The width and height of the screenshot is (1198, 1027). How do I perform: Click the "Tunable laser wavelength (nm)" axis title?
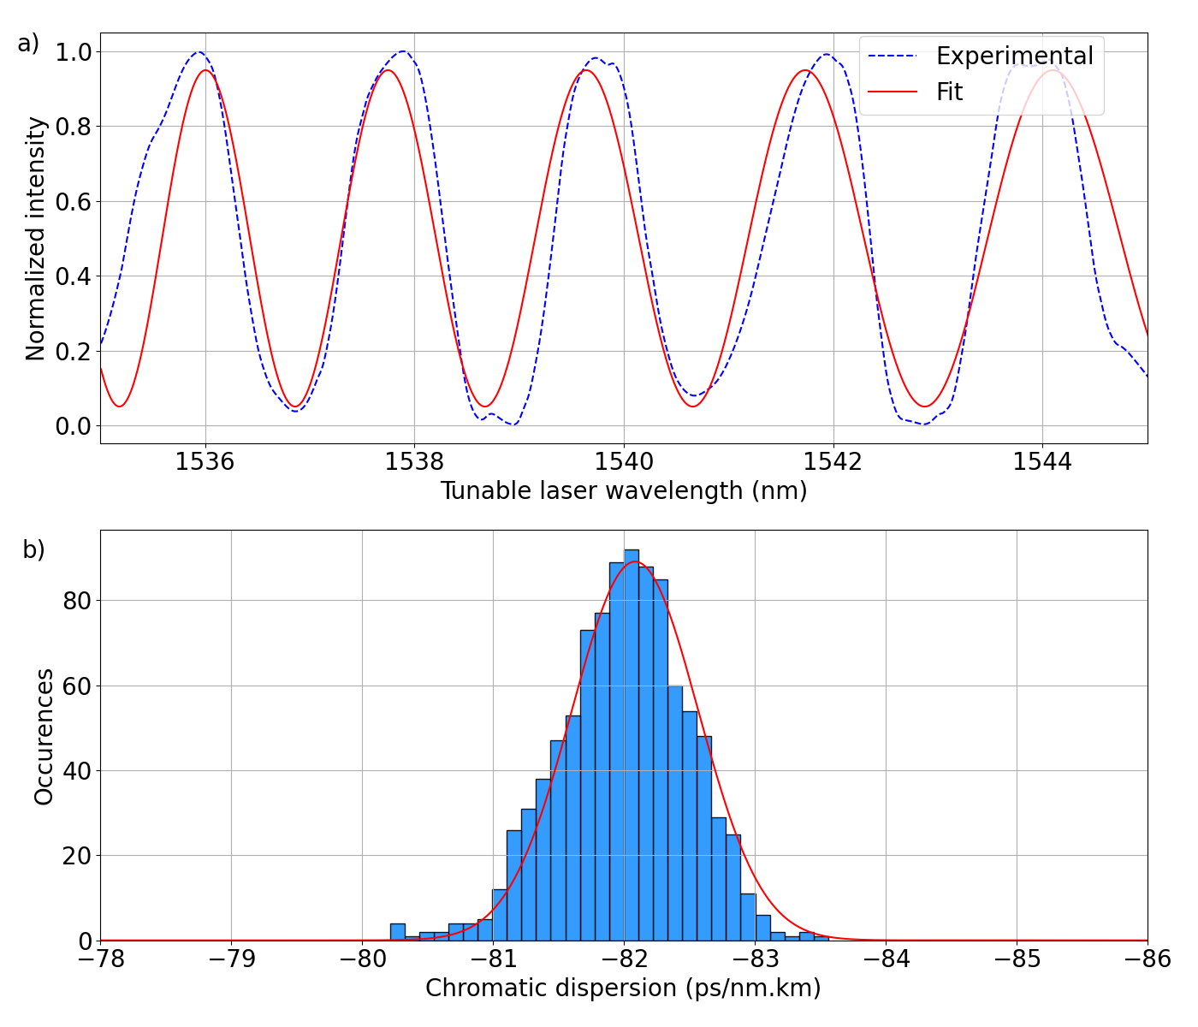click(624, 491)
